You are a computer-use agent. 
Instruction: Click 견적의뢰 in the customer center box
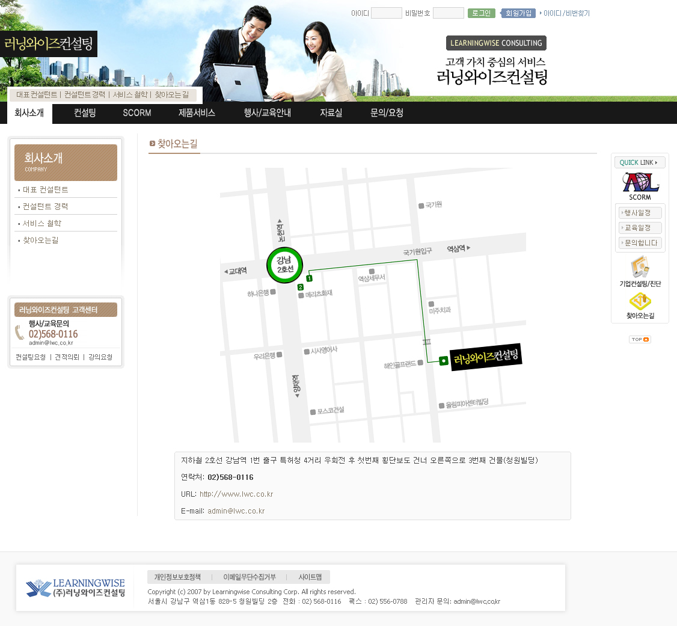[x=66, y=357]
